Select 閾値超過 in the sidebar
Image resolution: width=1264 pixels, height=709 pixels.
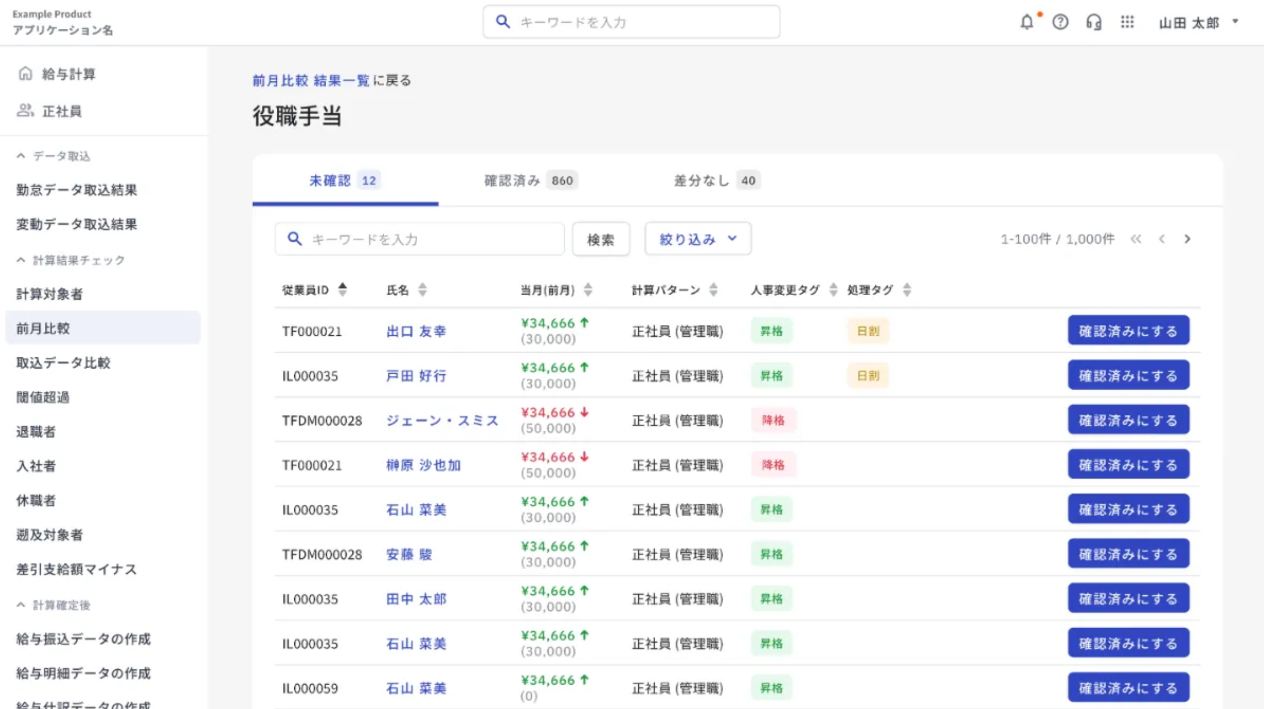click(43, 398)
